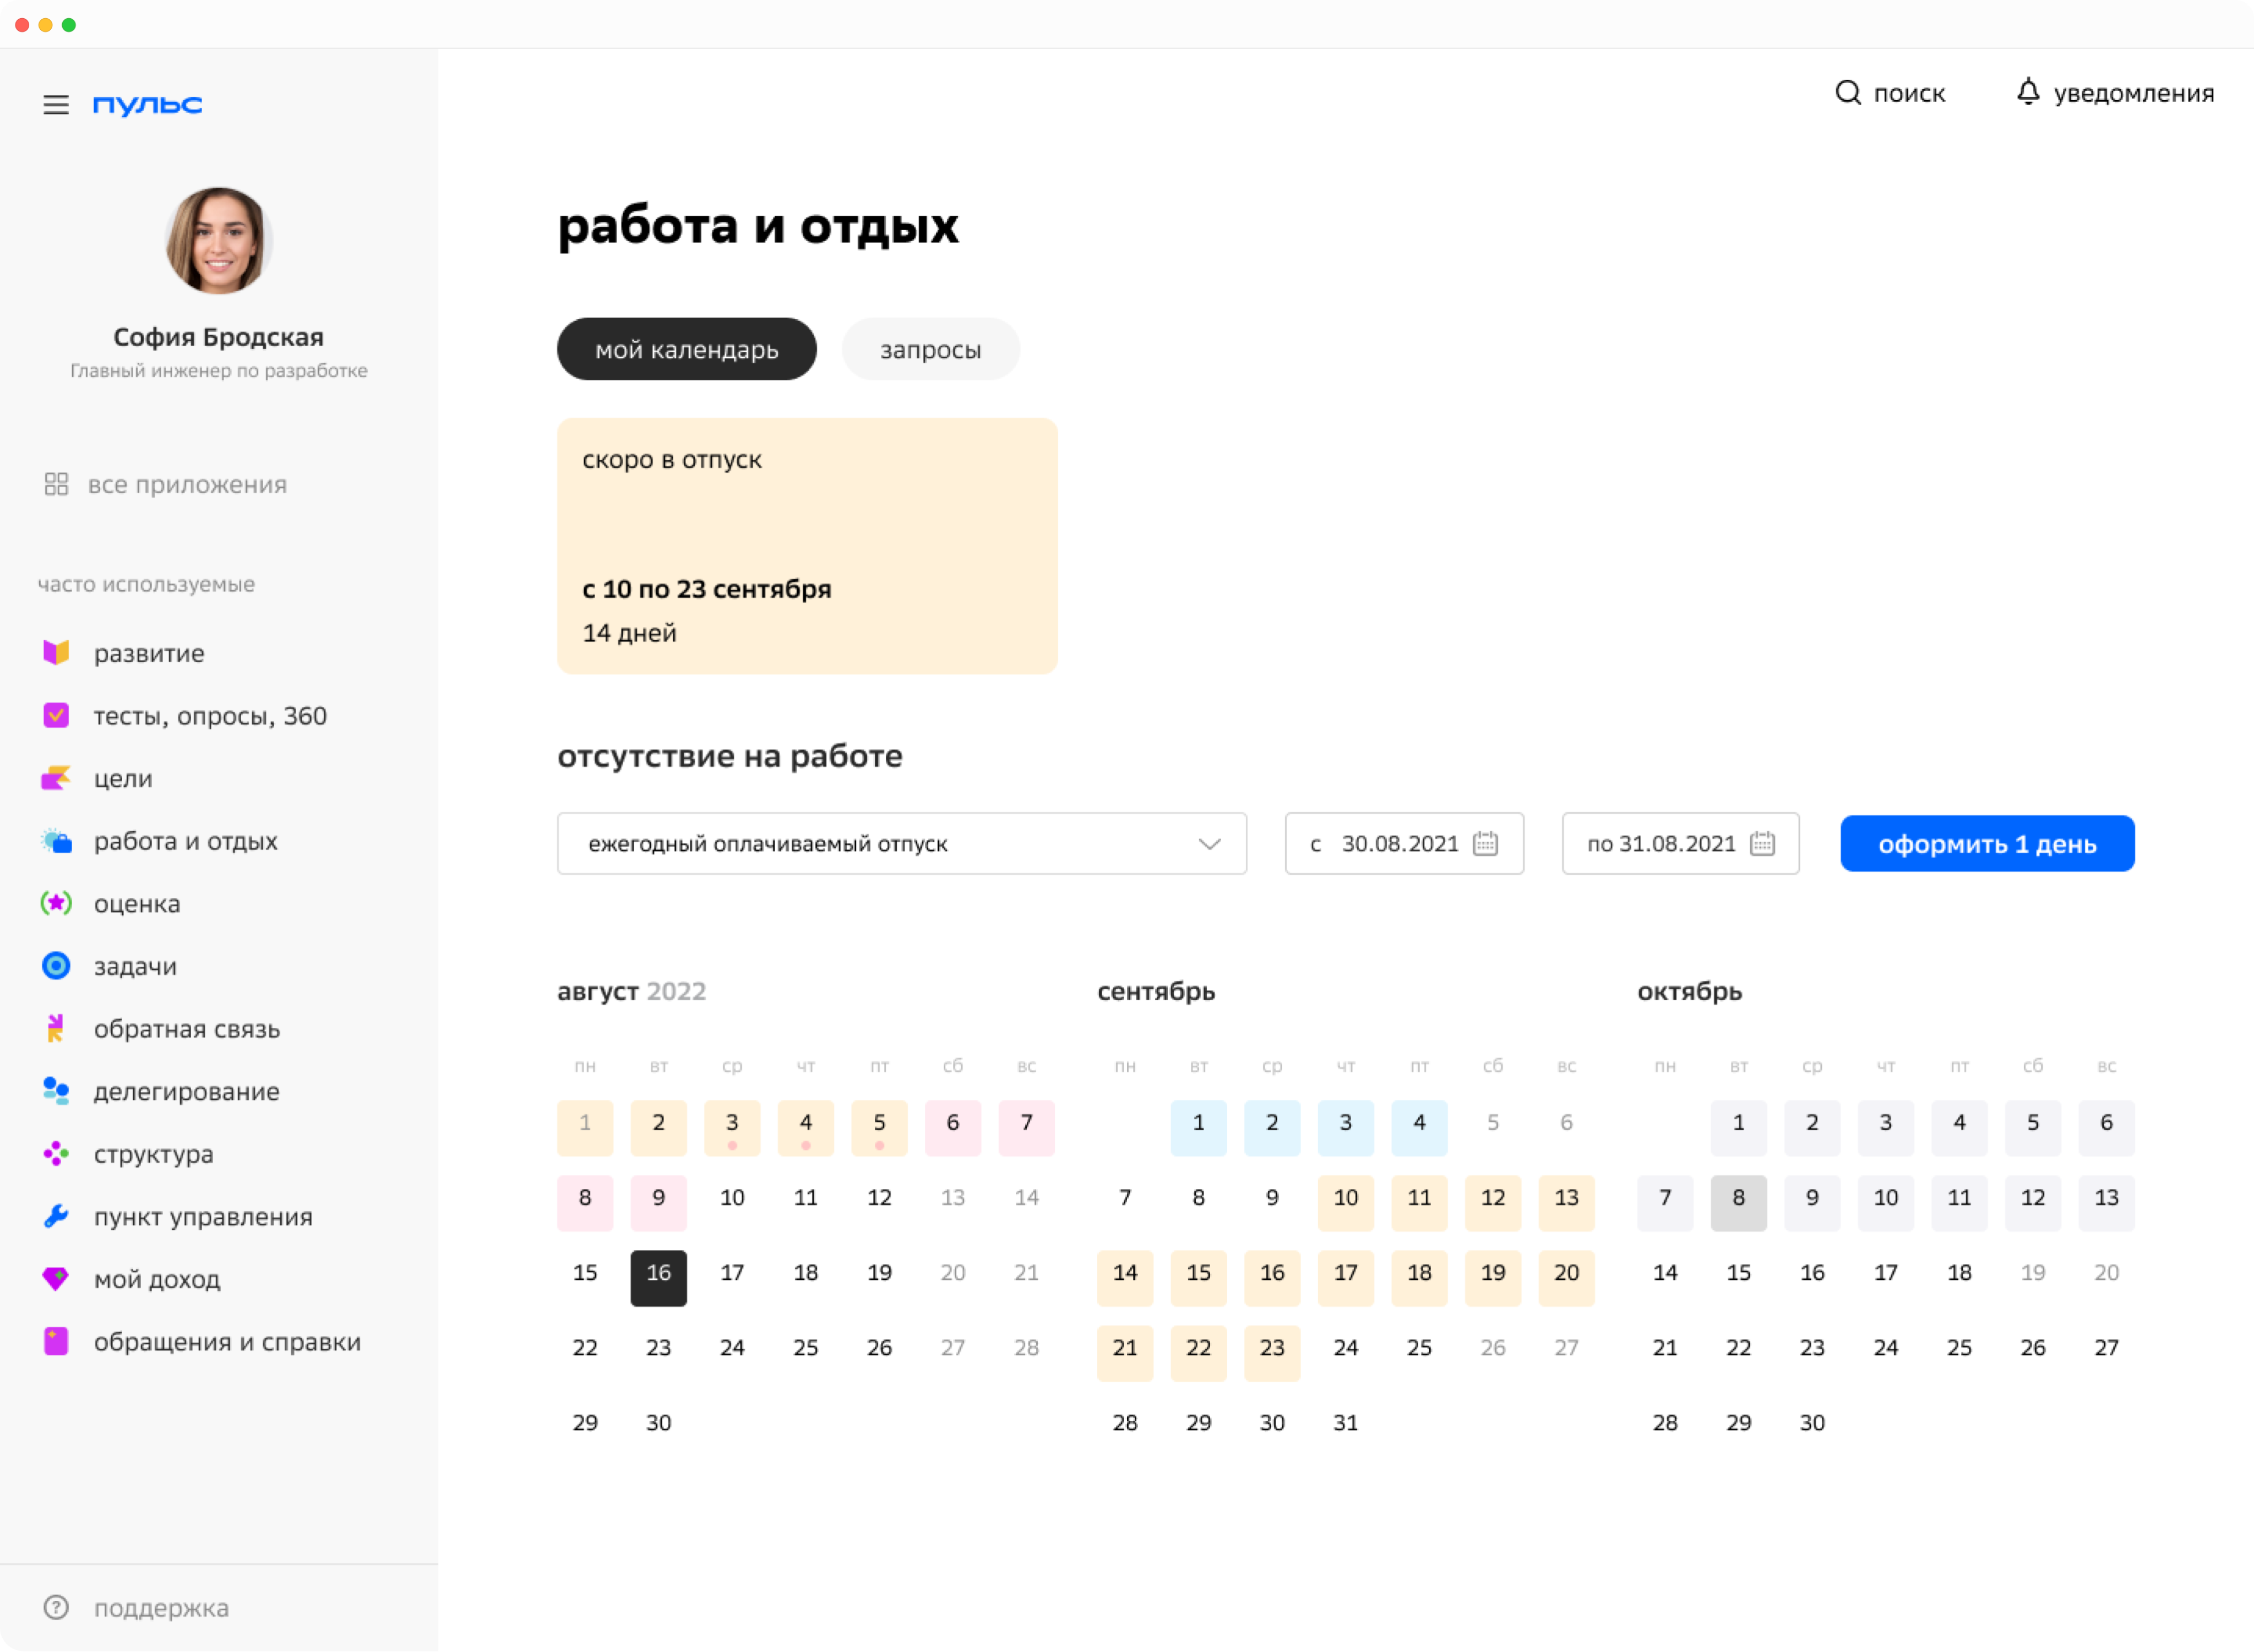Click the с 30.08.2021 date field
Screen dimensions: 2254x1652
coord(1404,844)
